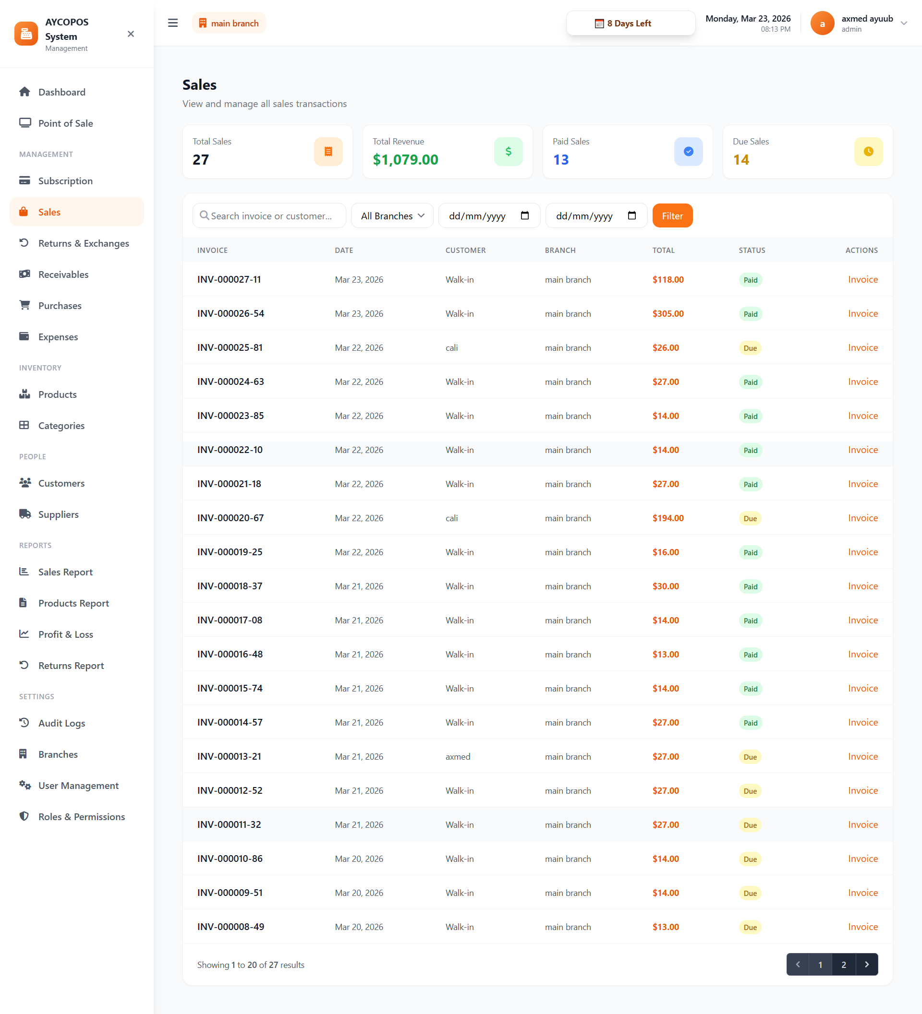Screen dimensions: 922x1014
Task: Open the Products boxes icon
Action: coord(24,394)
